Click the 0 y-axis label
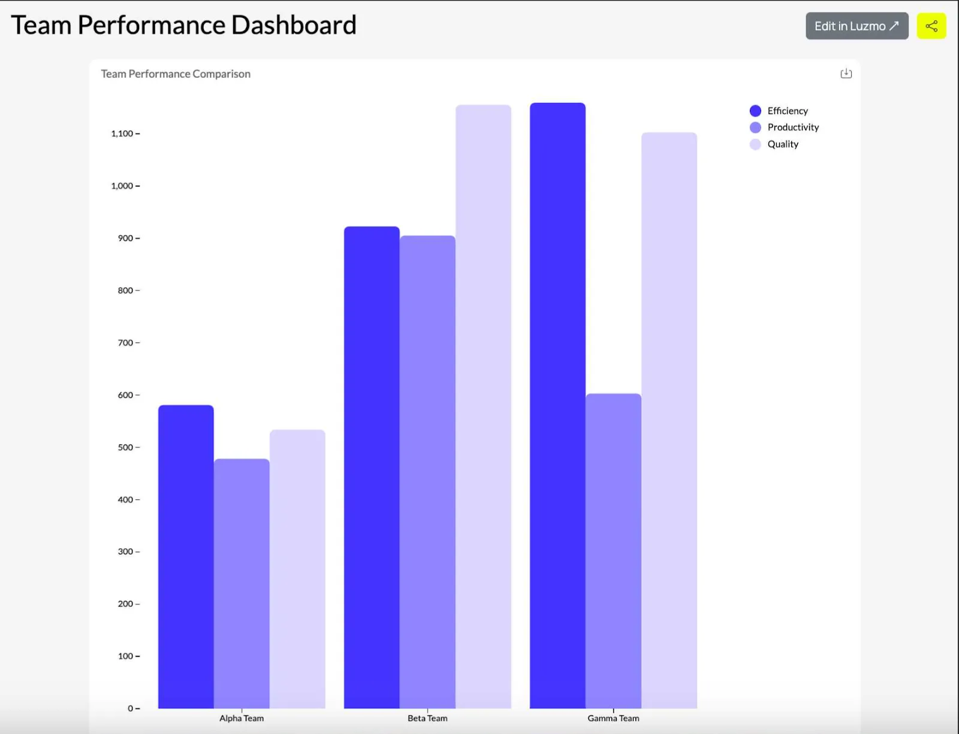 tap(130, 709)
